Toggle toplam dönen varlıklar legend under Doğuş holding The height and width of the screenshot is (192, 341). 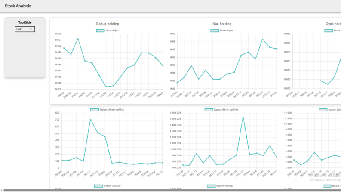click(x=108, y=110)
